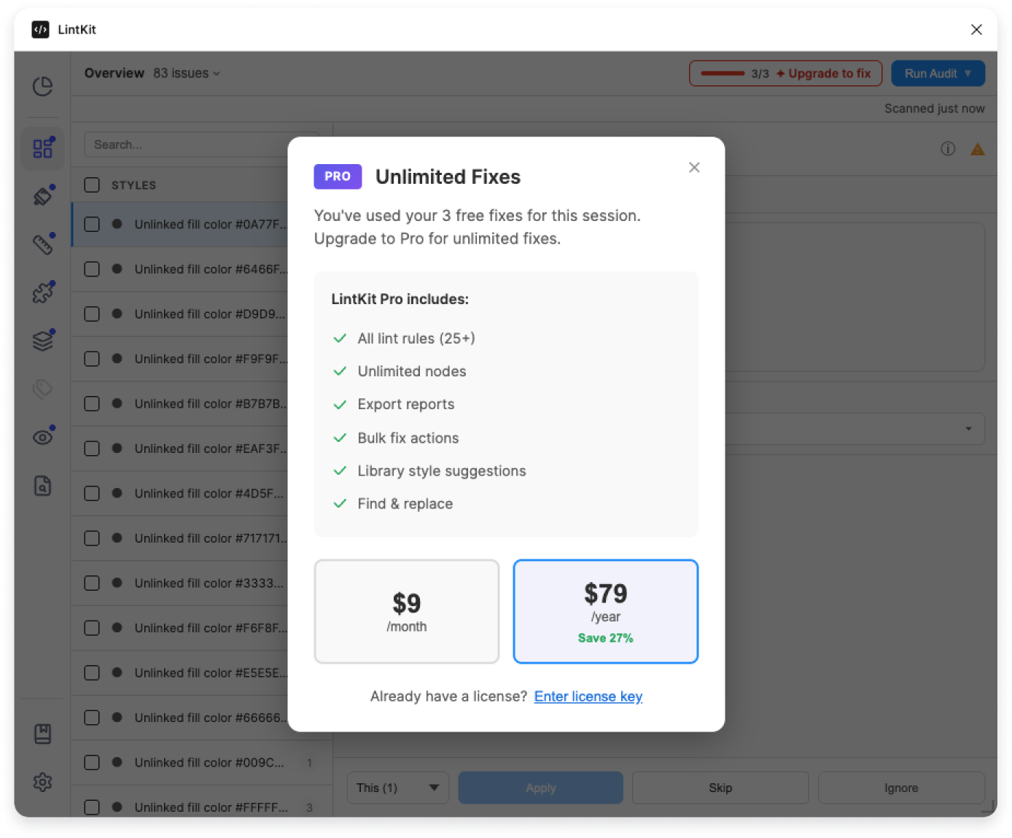Click the info circle icon

coord(948,149)
